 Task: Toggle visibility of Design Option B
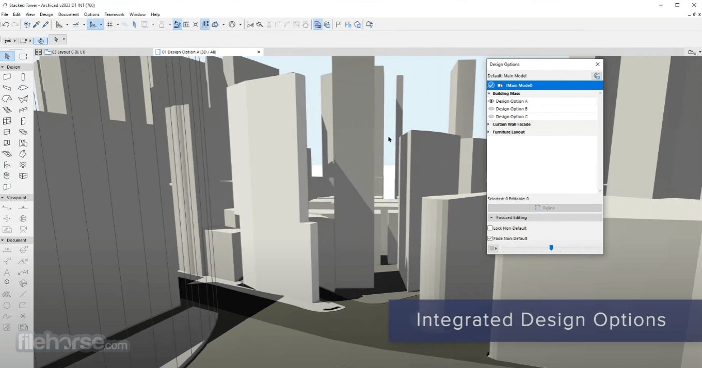click(x=491, y=109)
